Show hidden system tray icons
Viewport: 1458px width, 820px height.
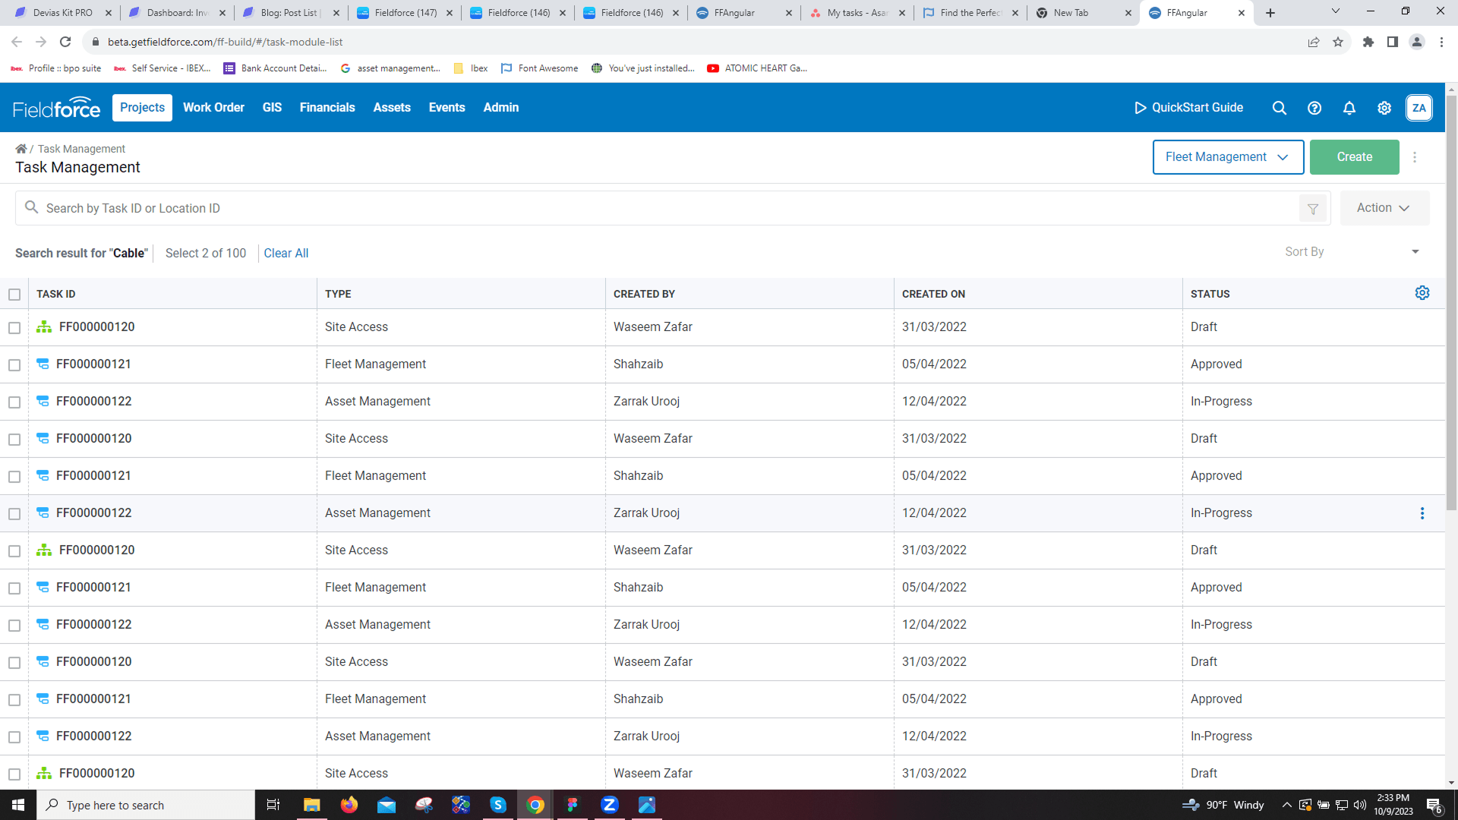coord(1286,805)
